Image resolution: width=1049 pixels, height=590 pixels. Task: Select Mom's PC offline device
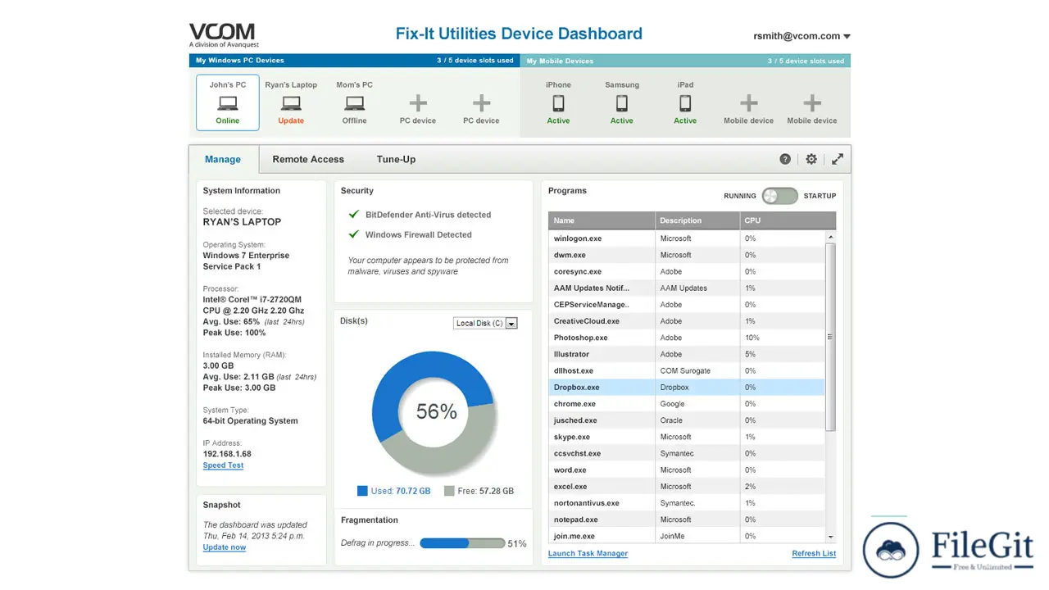354,103
